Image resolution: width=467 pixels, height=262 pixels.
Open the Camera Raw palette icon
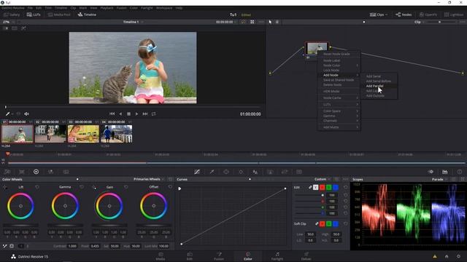pyautogui.click(x=7, y=172)
